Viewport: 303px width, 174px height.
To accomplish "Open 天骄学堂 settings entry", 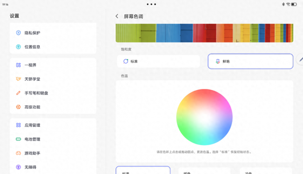I will [53, 79].
